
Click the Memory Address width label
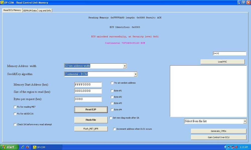(22, 66)
